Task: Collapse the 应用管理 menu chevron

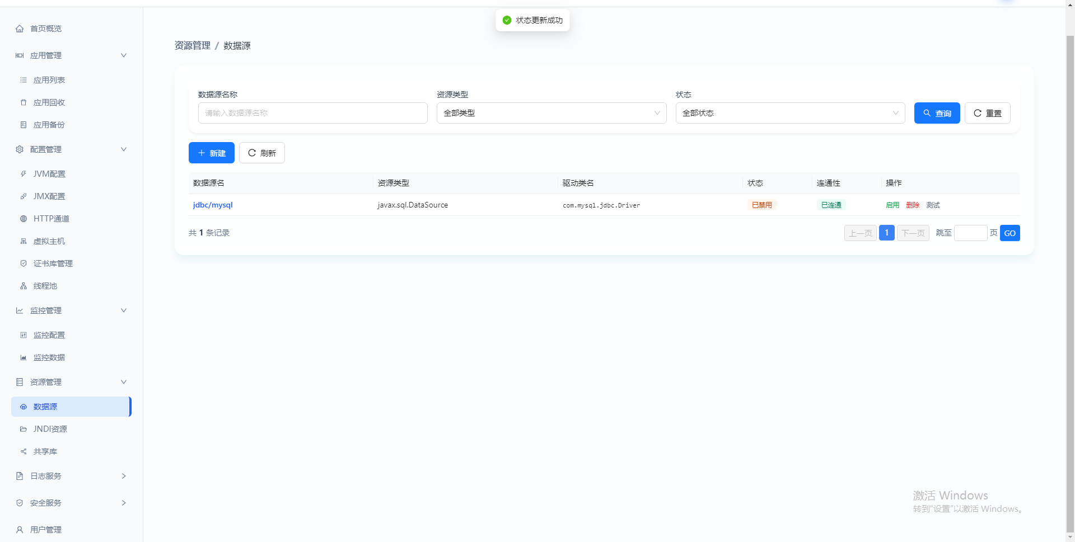Action: pos(124,55)
